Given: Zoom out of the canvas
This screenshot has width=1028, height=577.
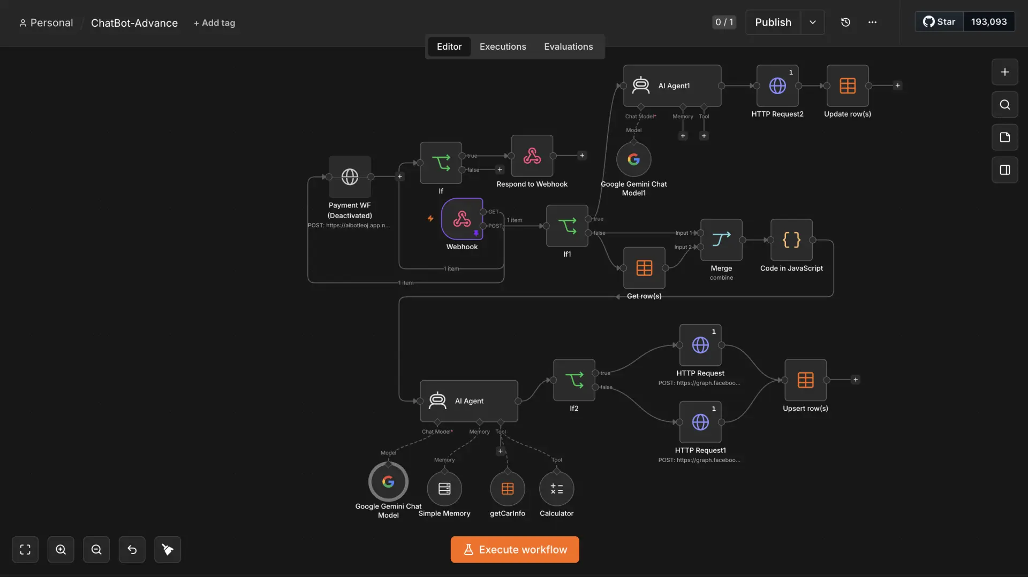Looking at the screenshot, I should point(96,550).
